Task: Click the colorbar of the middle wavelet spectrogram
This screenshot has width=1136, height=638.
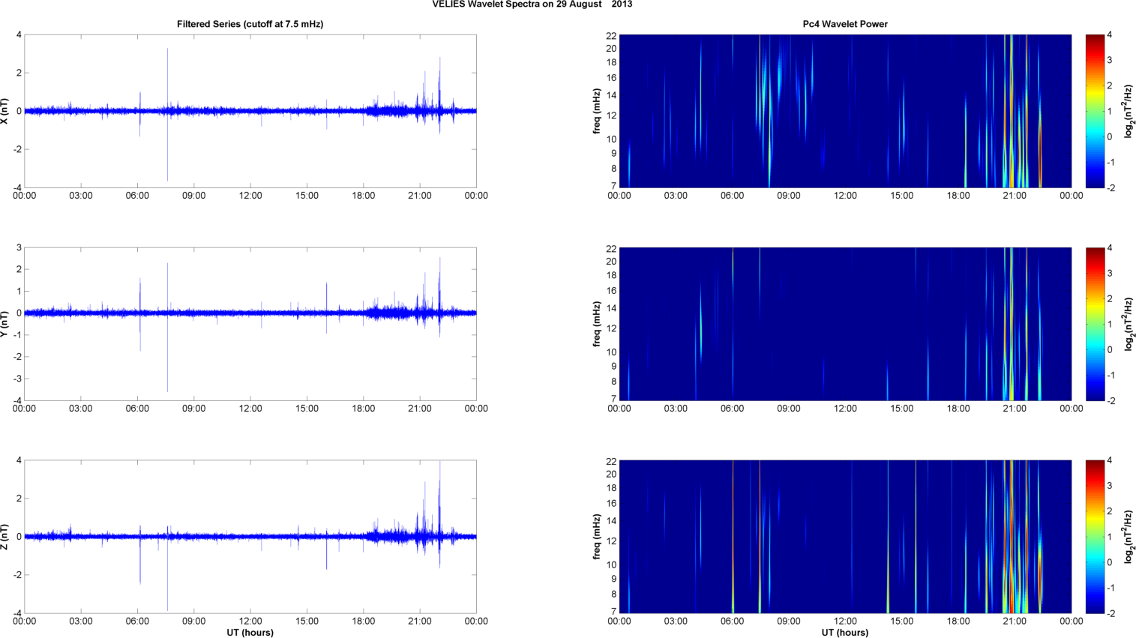Action: coord(1095,324)
